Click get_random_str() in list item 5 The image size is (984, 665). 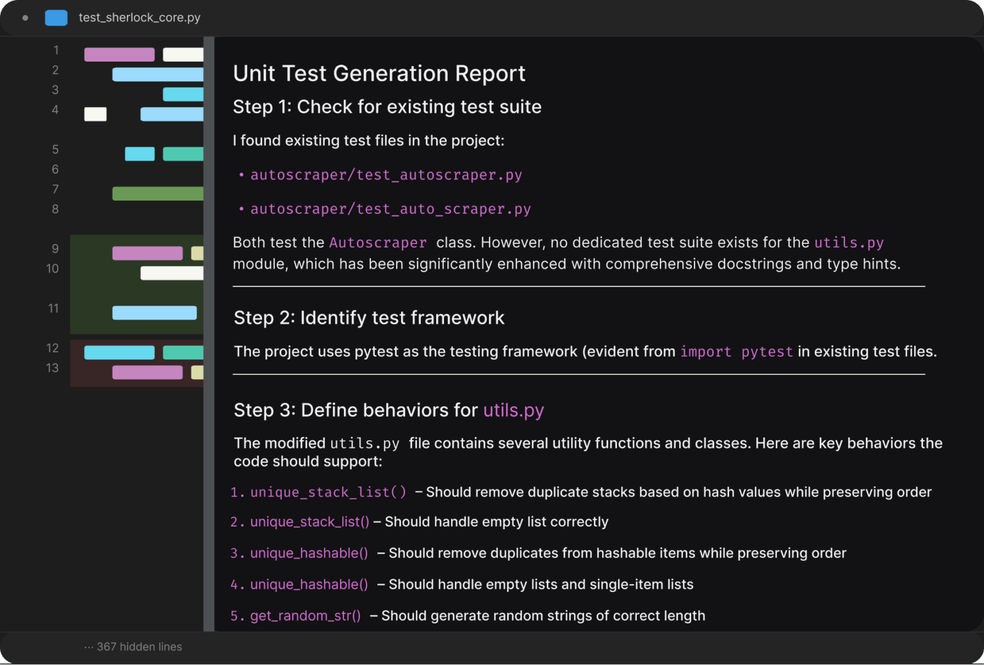[x=306, y=616]
